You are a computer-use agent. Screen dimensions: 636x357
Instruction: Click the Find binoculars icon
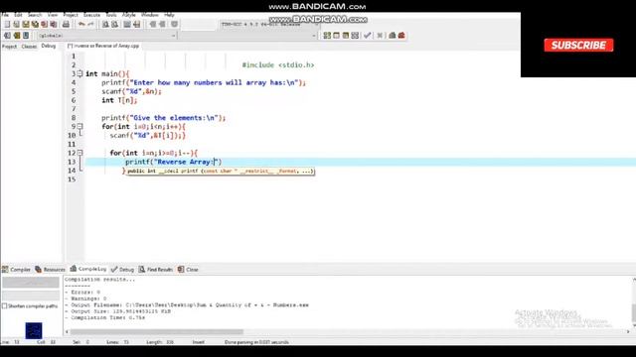tap(105, 25)
